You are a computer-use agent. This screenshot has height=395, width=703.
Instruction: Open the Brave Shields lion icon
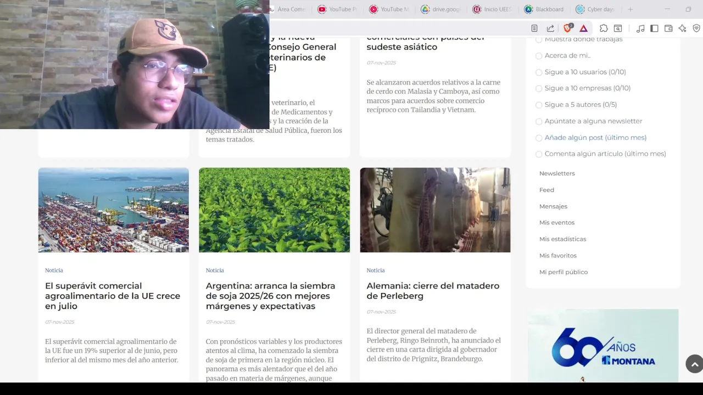click(x=568, y=28)
